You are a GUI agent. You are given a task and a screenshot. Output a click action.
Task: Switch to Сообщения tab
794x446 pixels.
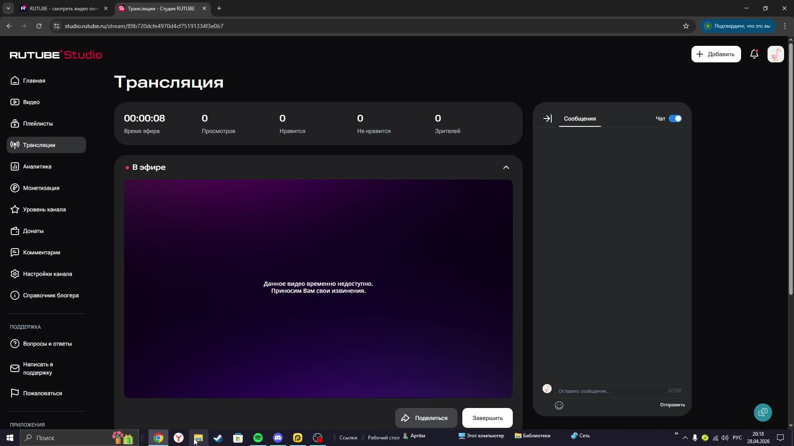click(x=580, y=119)
